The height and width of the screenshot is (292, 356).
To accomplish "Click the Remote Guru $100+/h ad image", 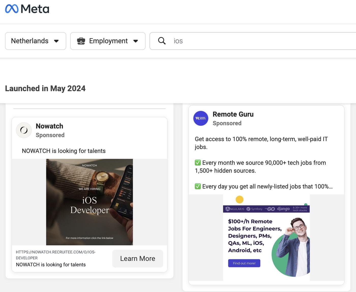I will (x=266, y=238).
